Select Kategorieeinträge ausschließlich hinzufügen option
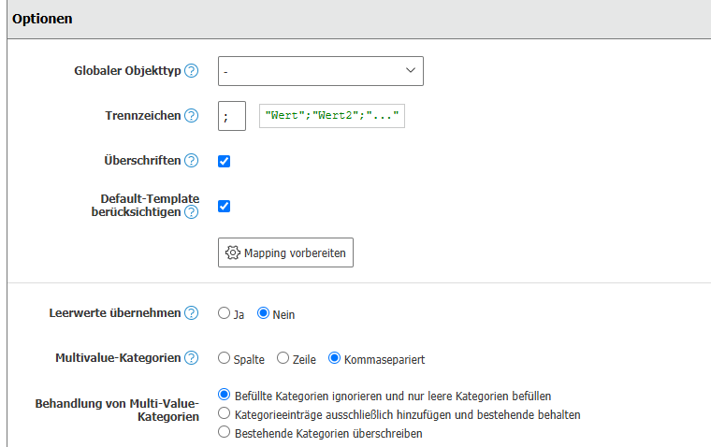This screenshot has height=447, width=711. tap(224, 413)
